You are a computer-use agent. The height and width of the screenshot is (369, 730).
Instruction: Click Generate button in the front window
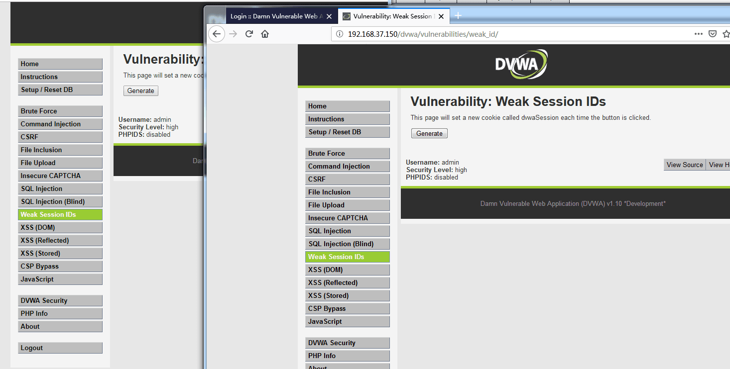click(429, 133)
